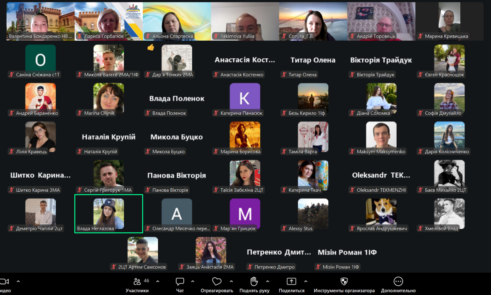This screenshot has height=295, width=491.
Task: Expand the arrow next to Участники
Action: [158, 281]
